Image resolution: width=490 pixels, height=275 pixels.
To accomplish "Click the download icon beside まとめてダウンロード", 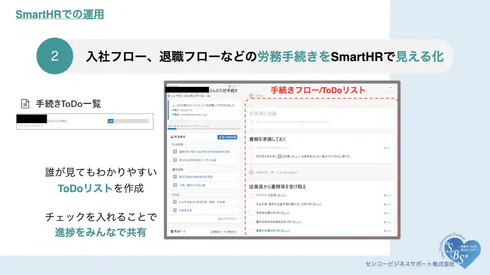I will 219,219.
